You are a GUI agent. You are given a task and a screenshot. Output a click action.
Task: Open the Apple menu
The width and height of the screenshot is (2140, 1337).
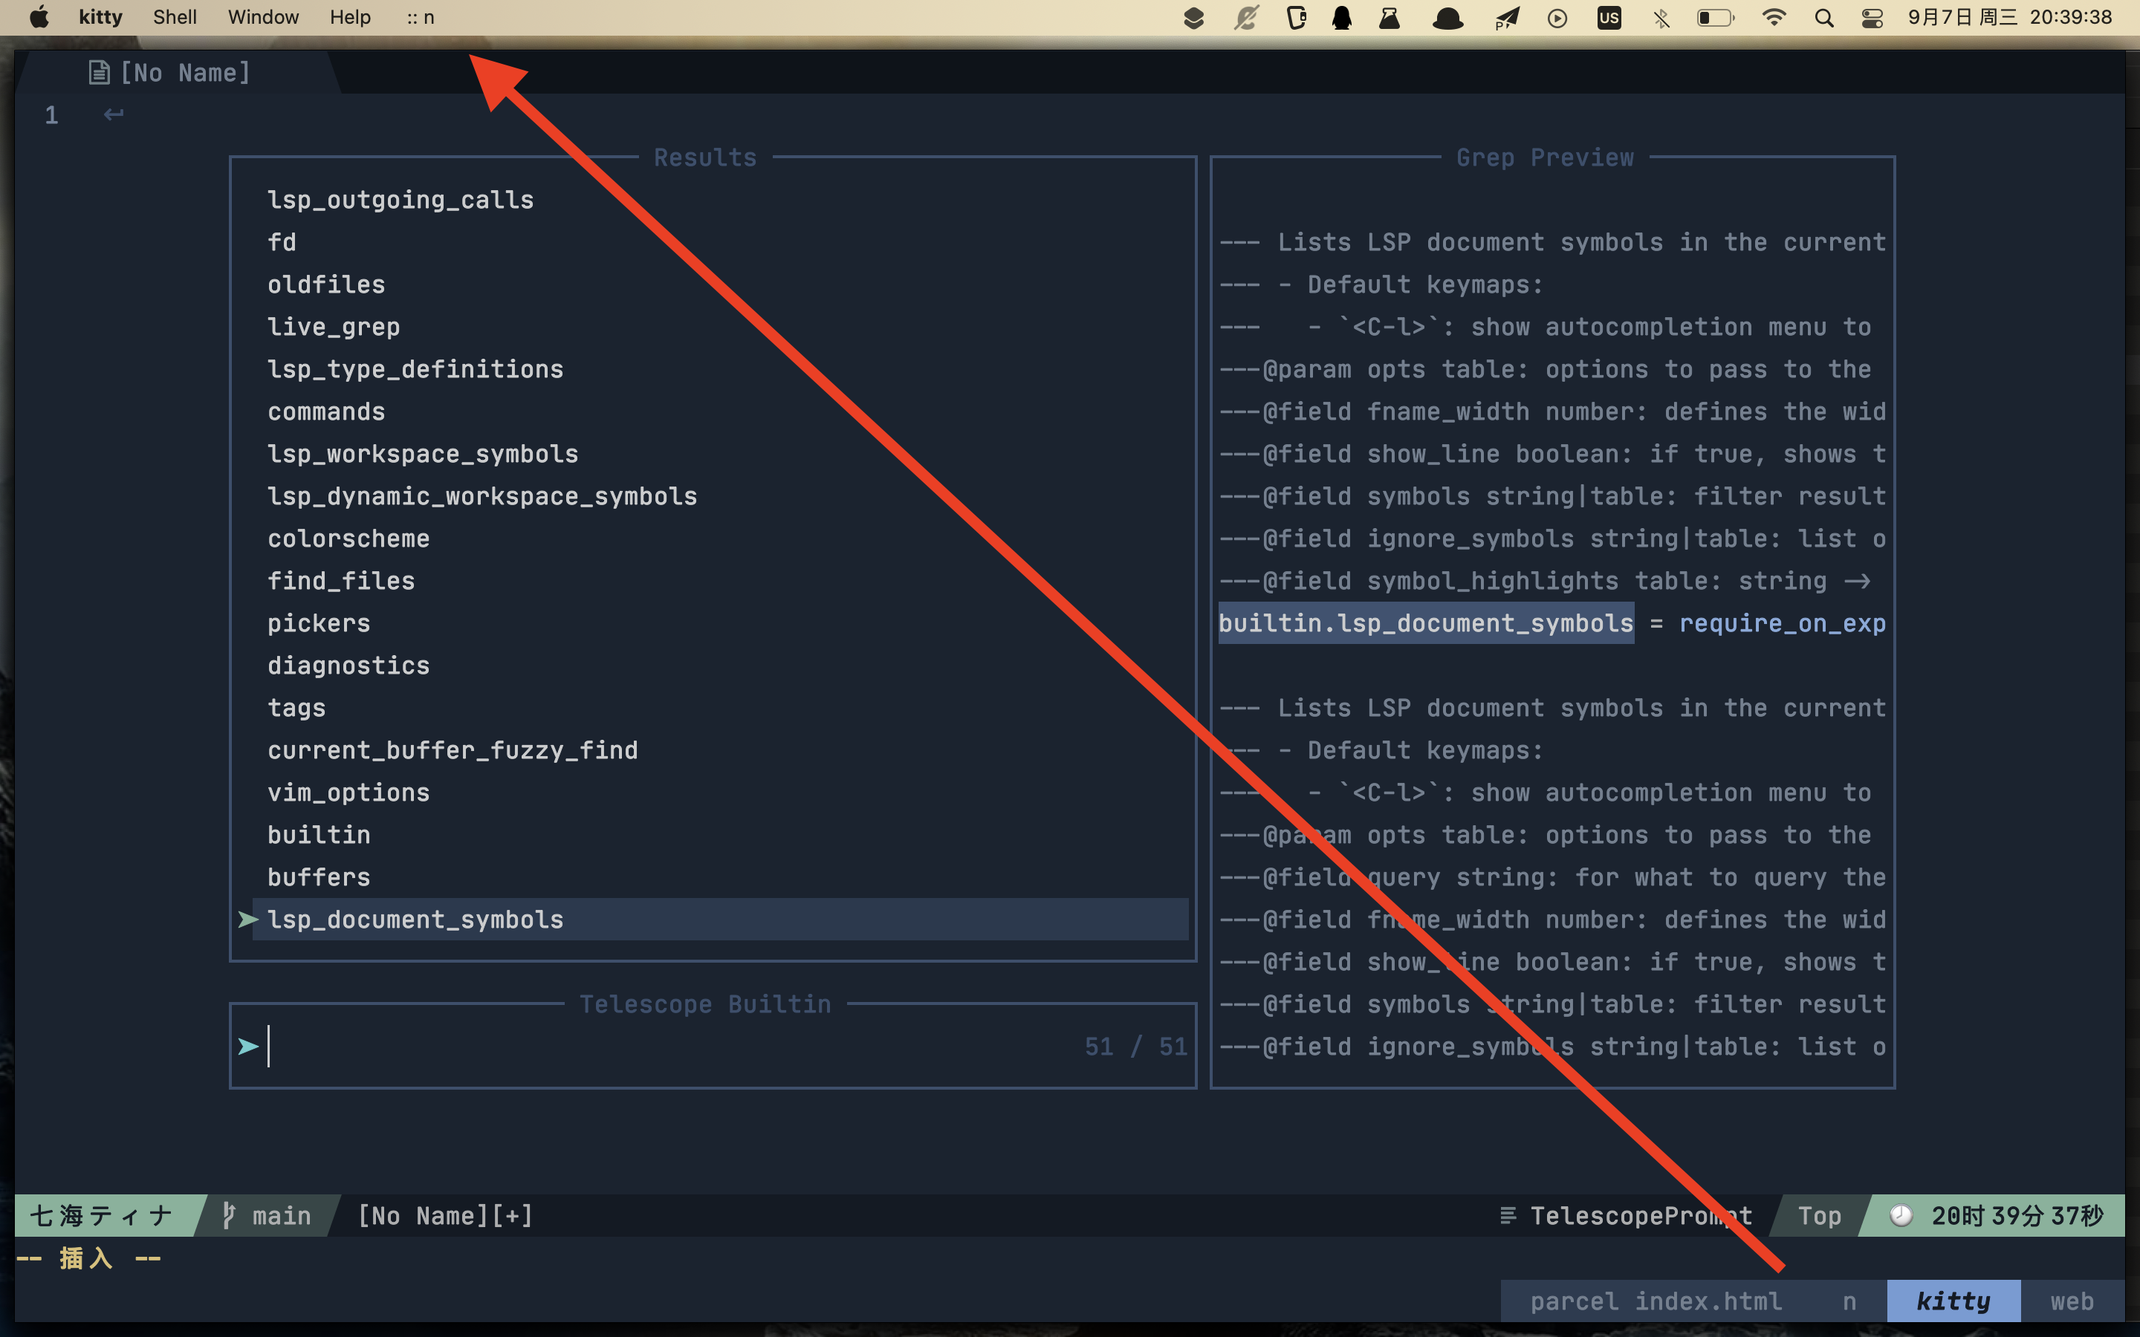(39, 18)
